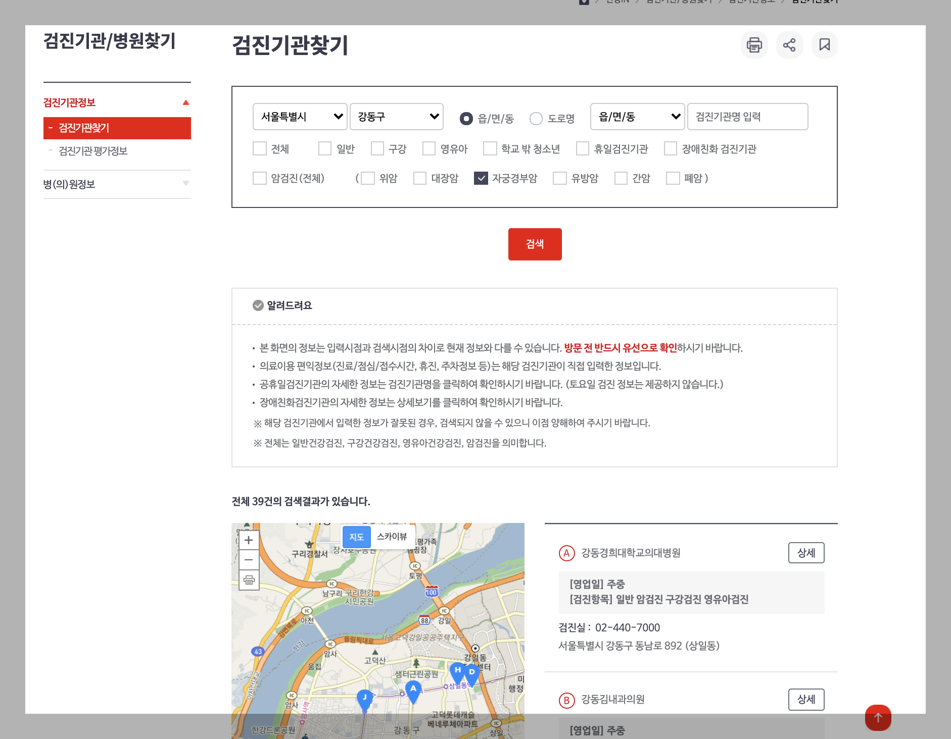This screenshot has height=739, width=951.
Task: Open 검진기관 평가정보 in the side menu
Action: 93,151
